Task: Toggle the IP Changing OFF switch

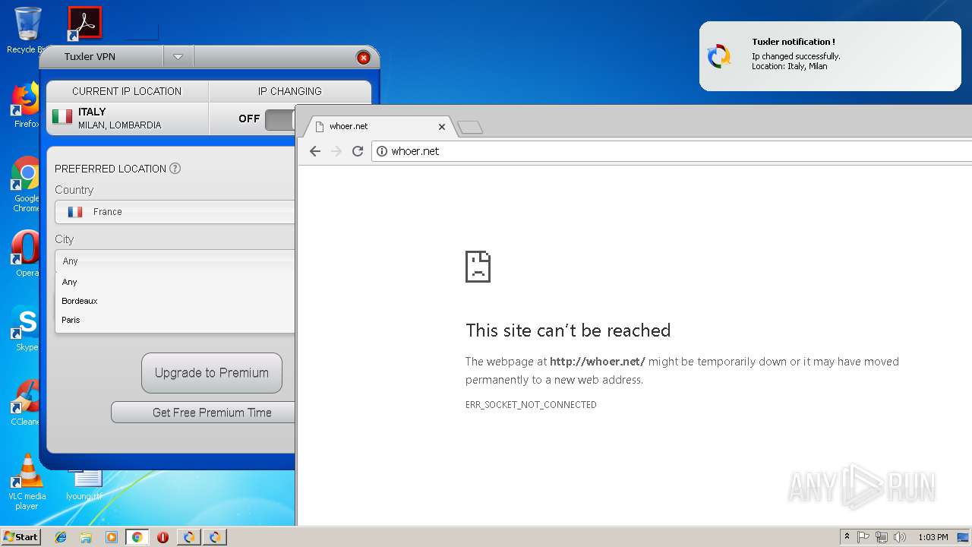Action: point(279,119)
